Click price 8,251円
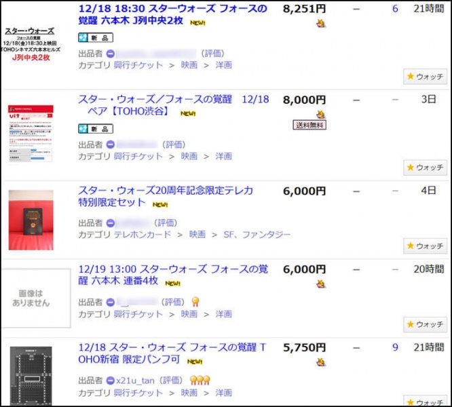The width and height of the screenshot is (452, 407). tap(304, 9)
